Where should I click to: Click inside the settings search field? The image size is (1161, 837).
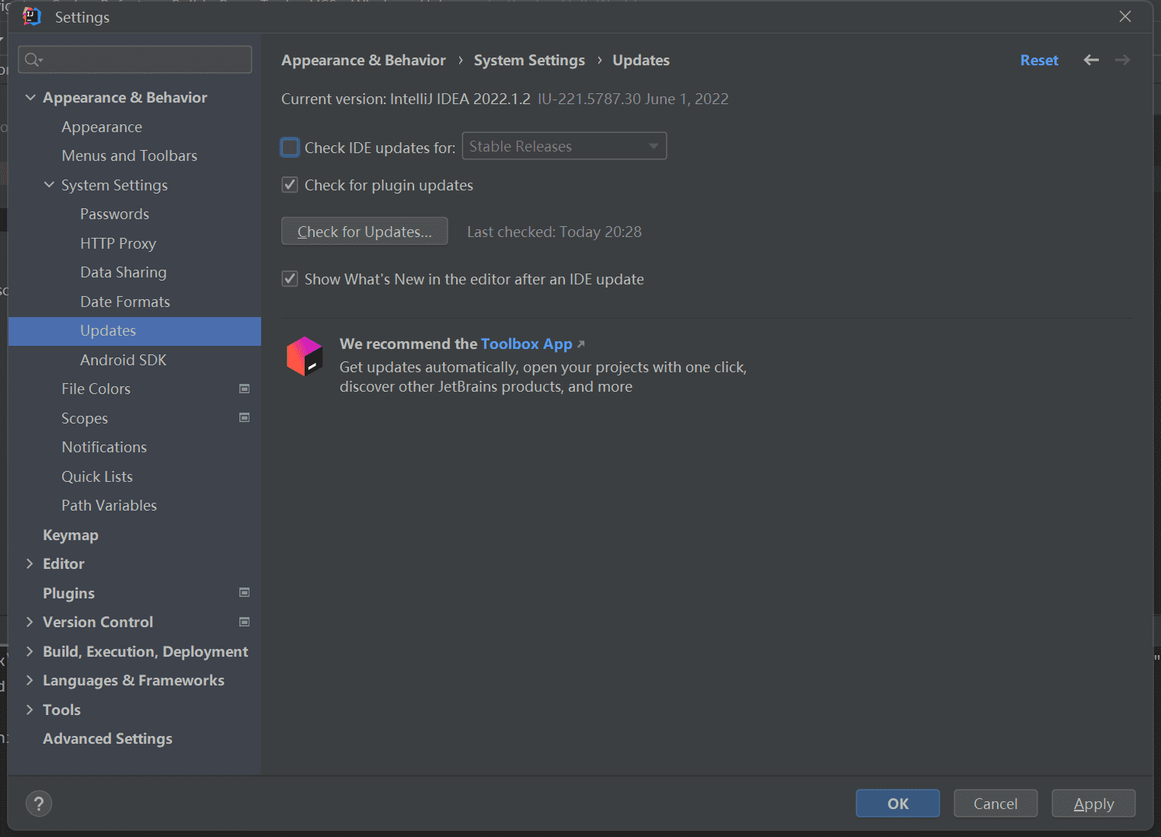[135, 60]
